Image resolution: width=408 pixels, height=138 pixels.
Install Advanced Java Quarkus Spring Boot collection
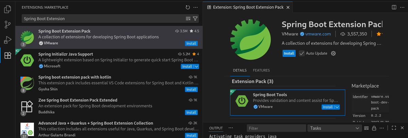(x=191, y=135)
